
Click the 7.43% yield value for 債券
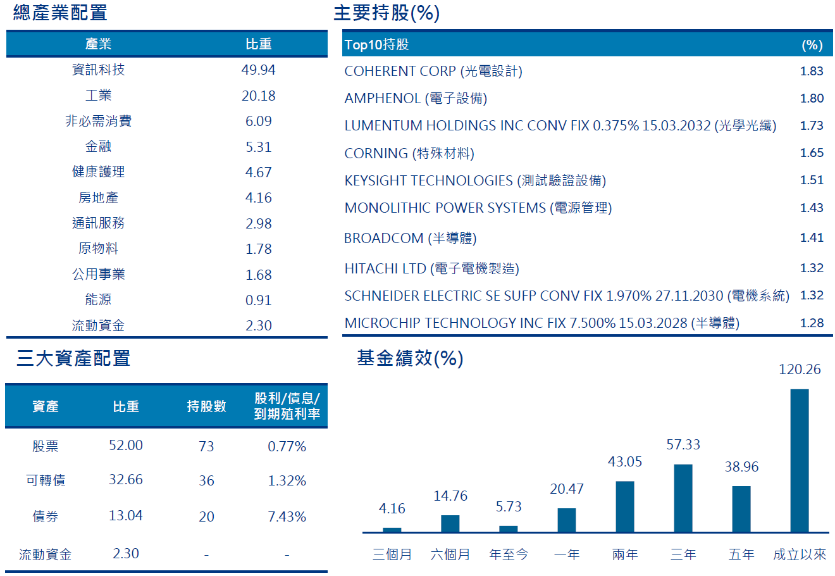tap(287, 517)
